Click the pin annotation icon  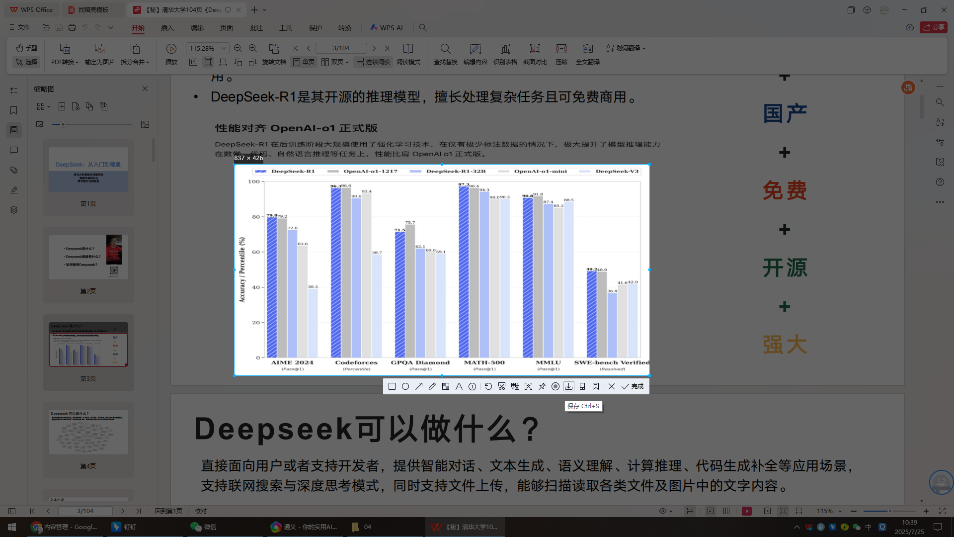click(x=542, y=386)
